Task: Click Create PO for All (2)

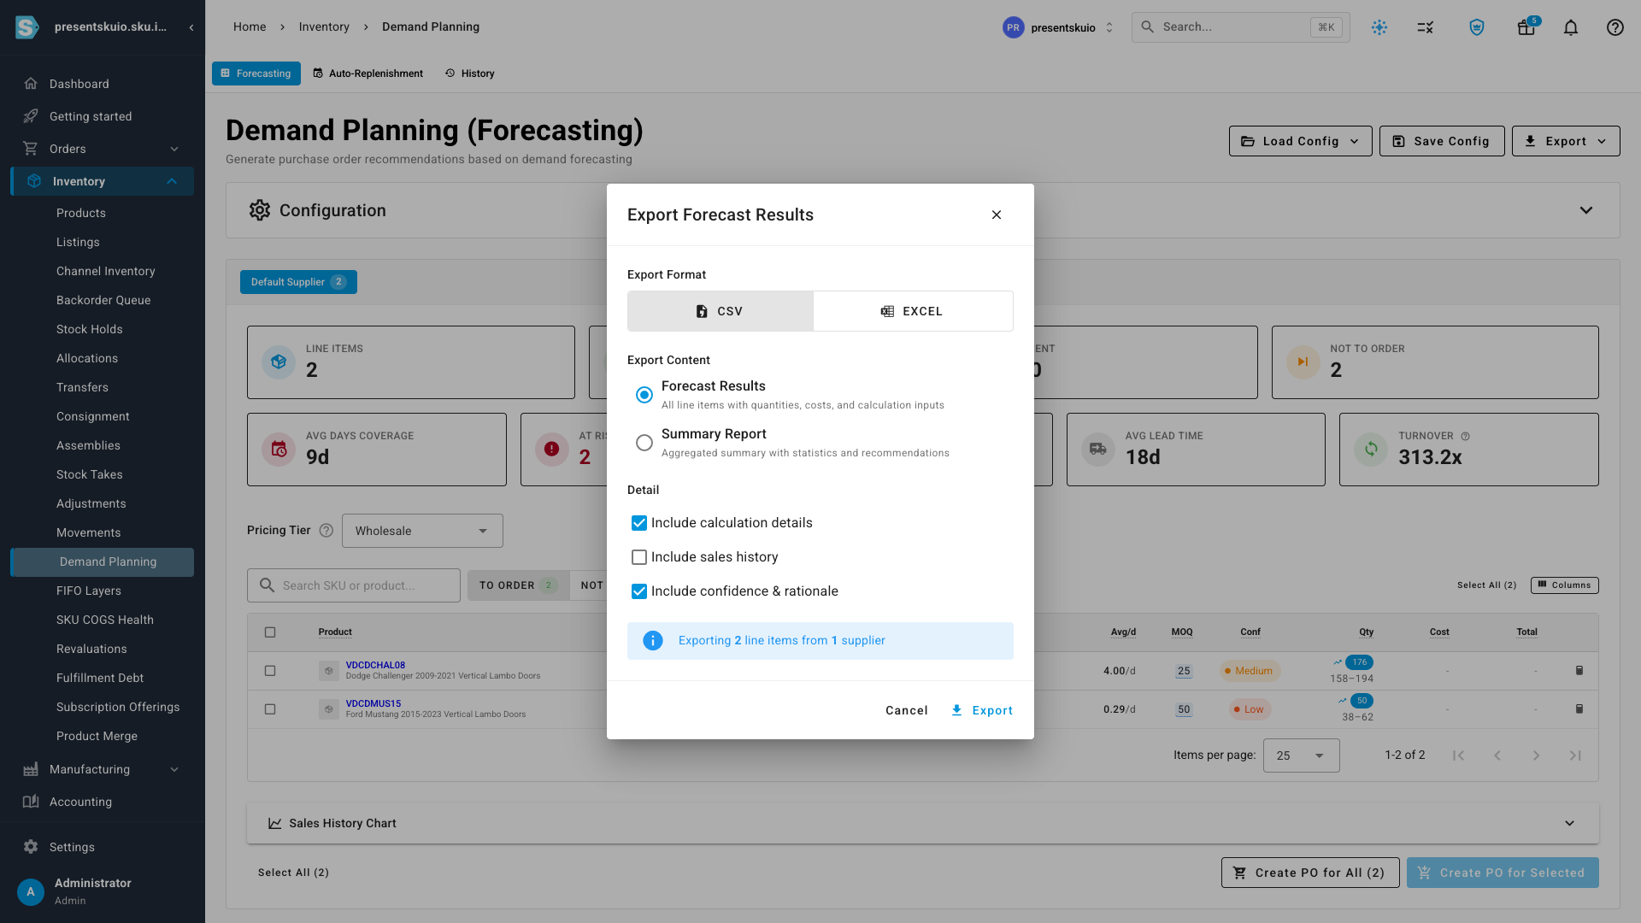Action: (x=1310, y=873)
